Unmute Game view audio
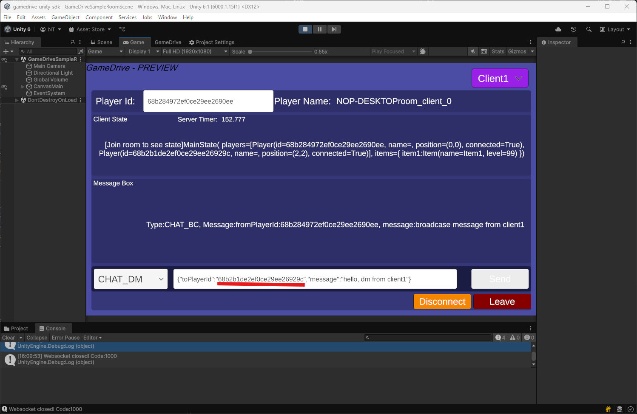Screen dimensions: 637x414 click(473, 51)
